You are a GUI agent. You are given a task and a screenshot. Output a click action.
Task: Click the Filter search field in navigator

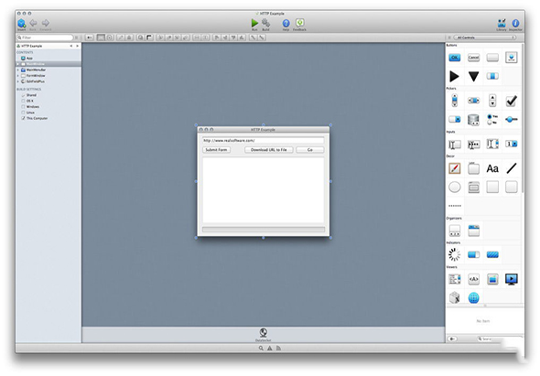coord(45,38)
